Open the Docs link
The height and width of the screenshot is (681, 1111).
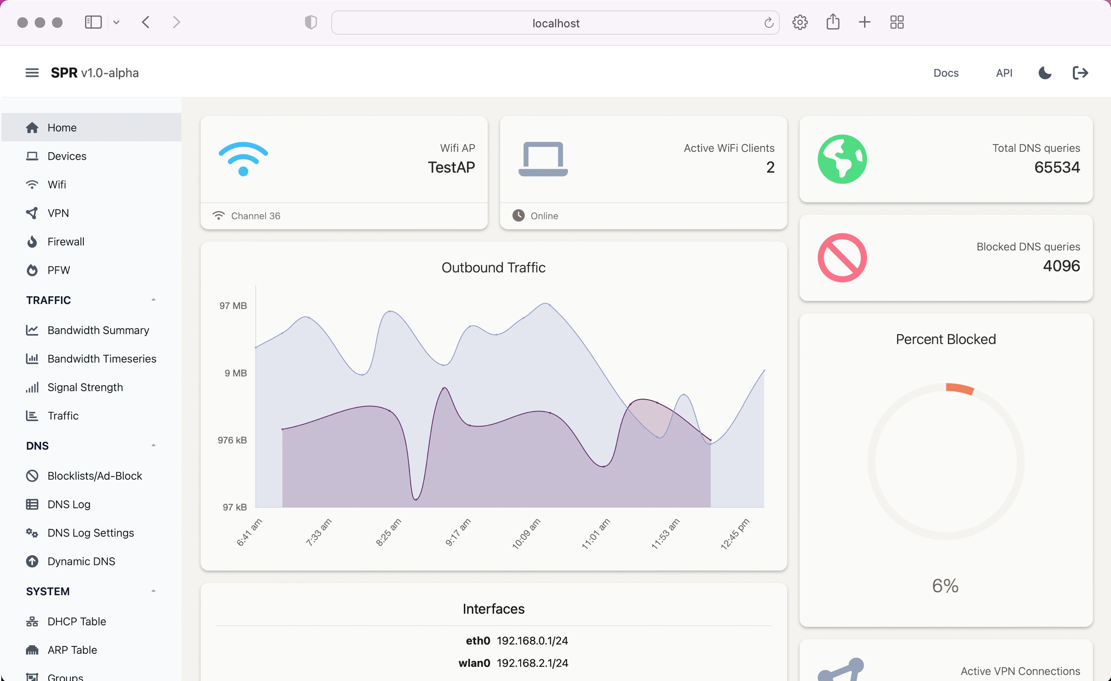pyautogui.click(x=946, y=73)
